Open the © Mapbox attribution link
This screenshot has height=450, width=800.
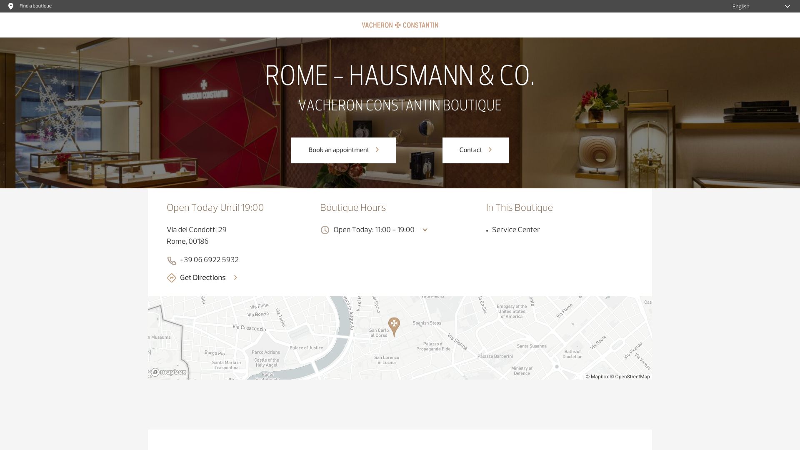tap(597, 377)
